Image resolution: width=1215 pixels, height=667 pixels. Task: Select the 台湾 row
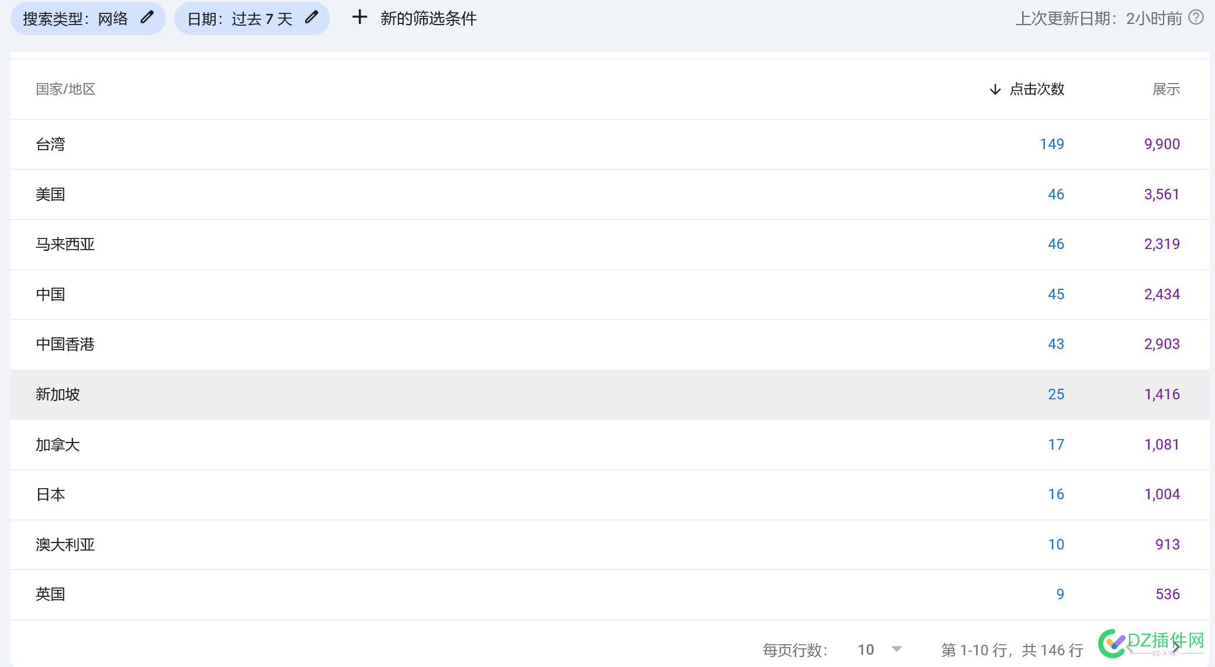[x=610, y=144]
